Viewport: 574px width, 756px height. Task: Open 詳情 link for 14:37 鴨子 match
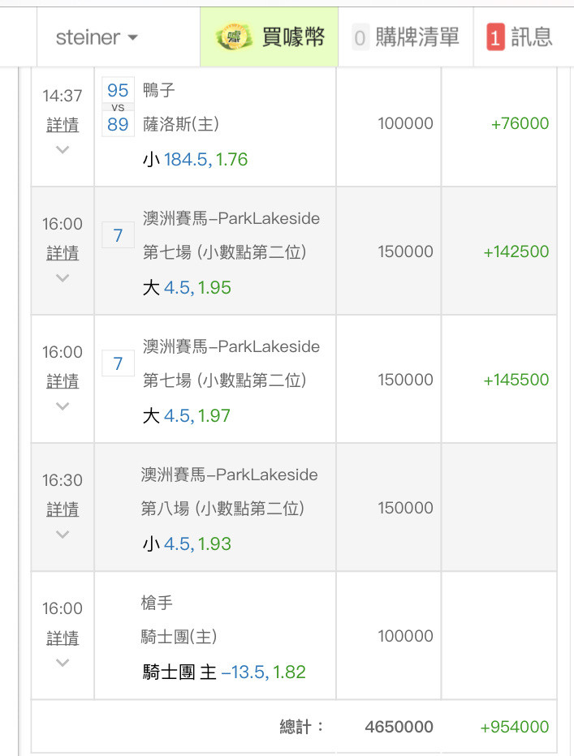(63, 125)
